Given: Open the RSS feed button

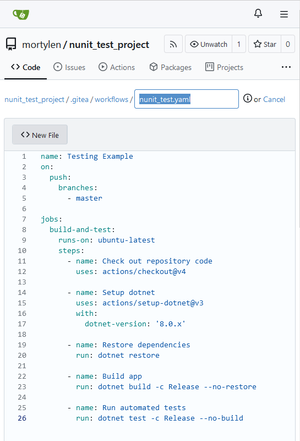Looking at the screenshot, I should (173, 44).
